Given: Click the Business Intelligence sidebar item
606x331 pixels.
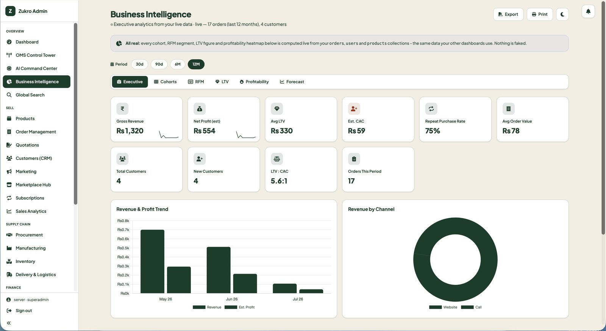Looking at the screenshot, I should pos(36,82).
